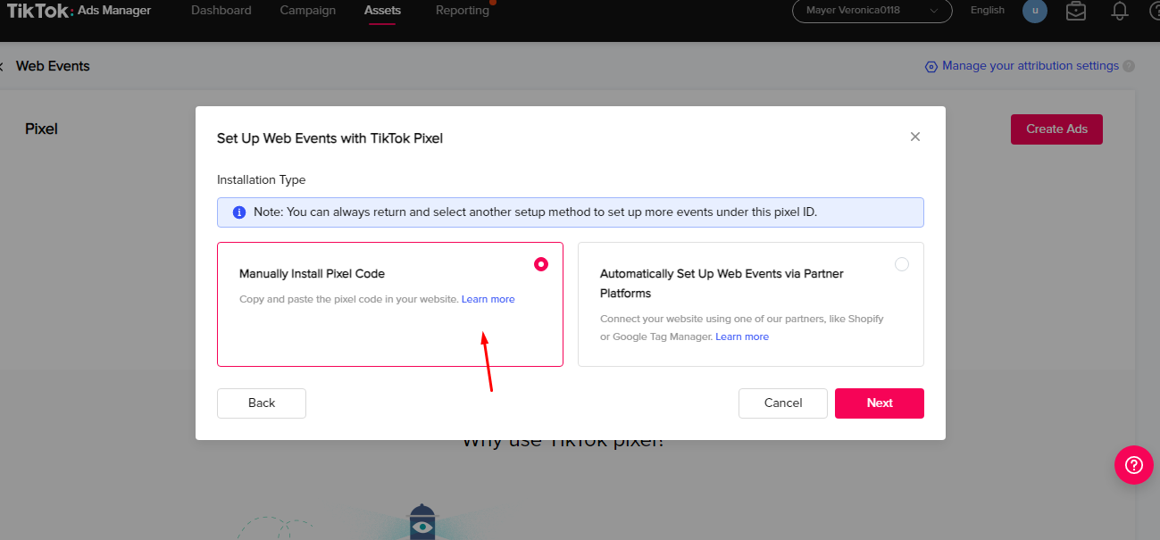Open the pink help question mark button
The image size is (1160, 540).
(1134, 465)
